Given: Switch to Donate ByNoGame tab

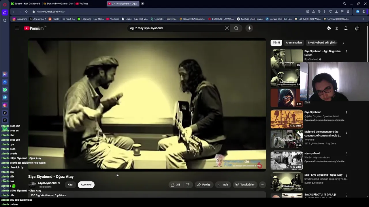Looking at the screenshot, I should coord(58,4).
